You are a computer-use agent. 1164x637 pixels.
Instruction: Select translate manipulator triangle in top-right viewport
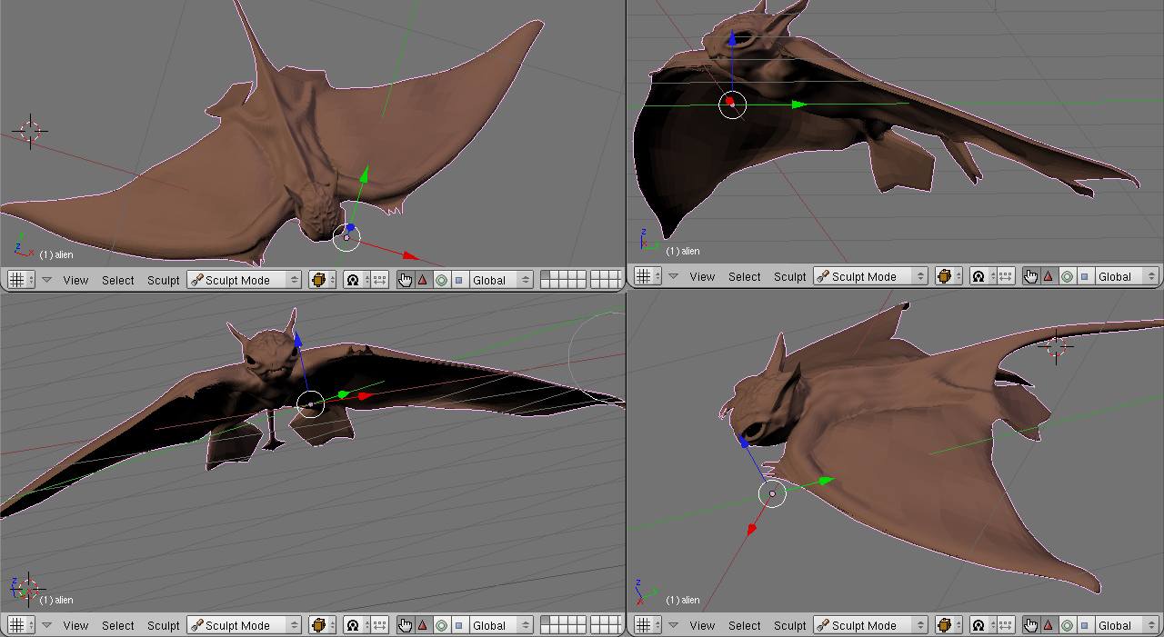click(x=1049, y=276)
